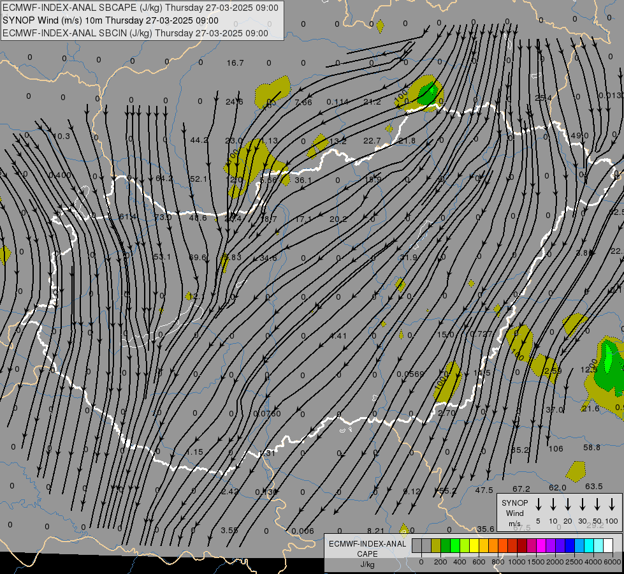Image resolution: width=624 pixels, height=574 pixels.
Task: Click the map value '37.0'
Action: pos(555,409)
